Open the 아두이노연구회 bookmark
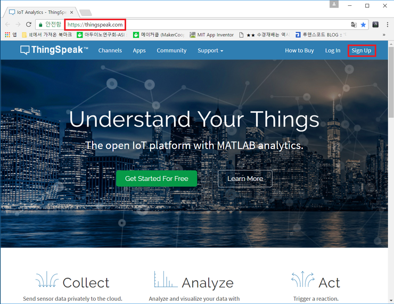 pos(102,35)
